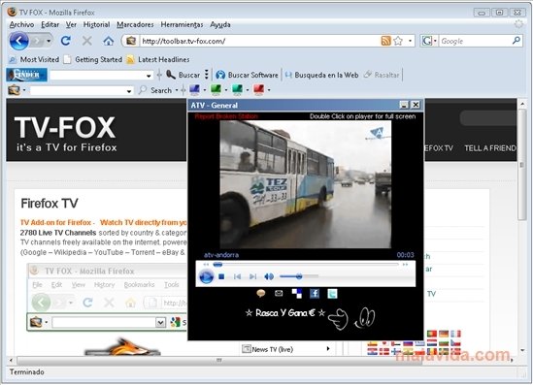Open Getting Started bookmark
This screenshot has height=385, width=533.
coord(93,60)
